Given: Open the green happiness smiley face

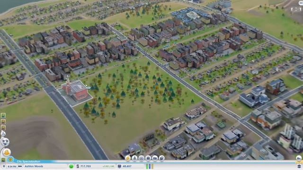Looking at the screenshot, I should pos(71,166).
